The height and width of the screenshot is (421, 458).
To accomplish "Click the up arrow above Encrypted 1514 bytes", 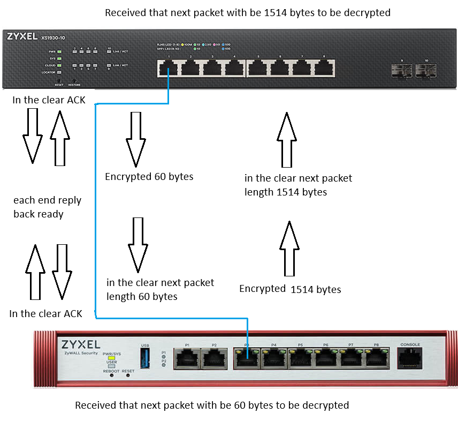I will [x=289, y=249].
